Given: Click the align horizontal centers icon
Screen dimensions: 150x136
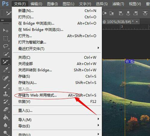Looking at the screenshot, I should [128, 13].
